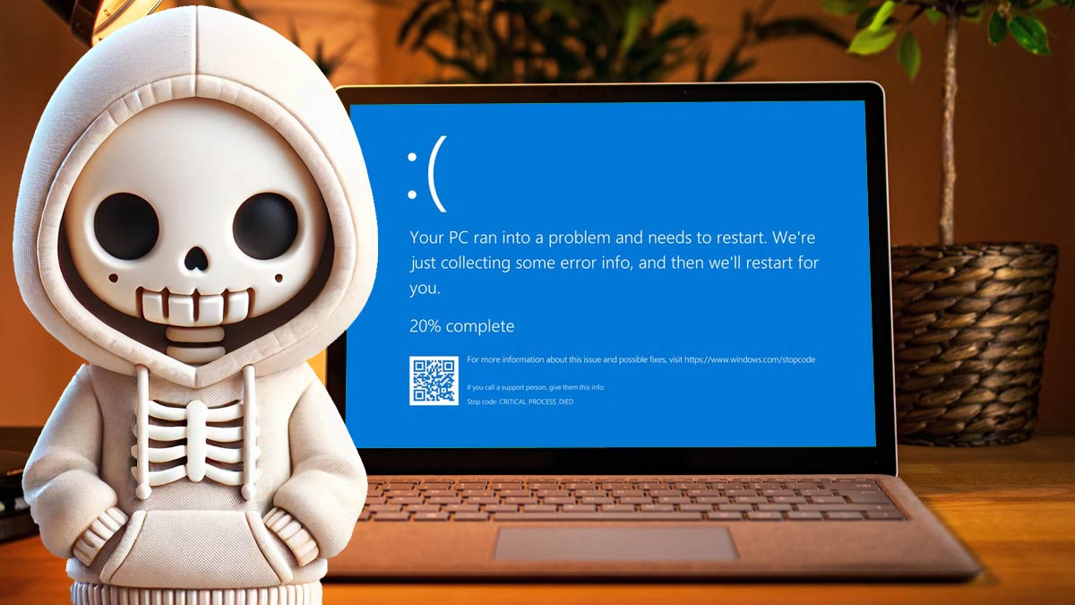The image size is (1075, 605).
Task: Click the woven wicker basket planter
Action: pyautogui.click(x=969, y=341)
